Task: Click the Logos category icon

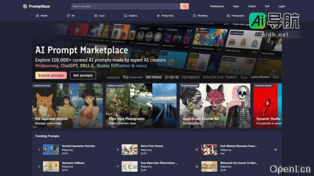Action: point(96,15)
